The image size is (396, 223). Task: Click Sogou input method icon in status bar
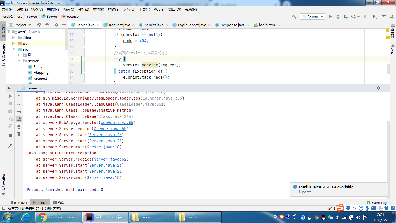pyautogui.click(x=340, y=208)
